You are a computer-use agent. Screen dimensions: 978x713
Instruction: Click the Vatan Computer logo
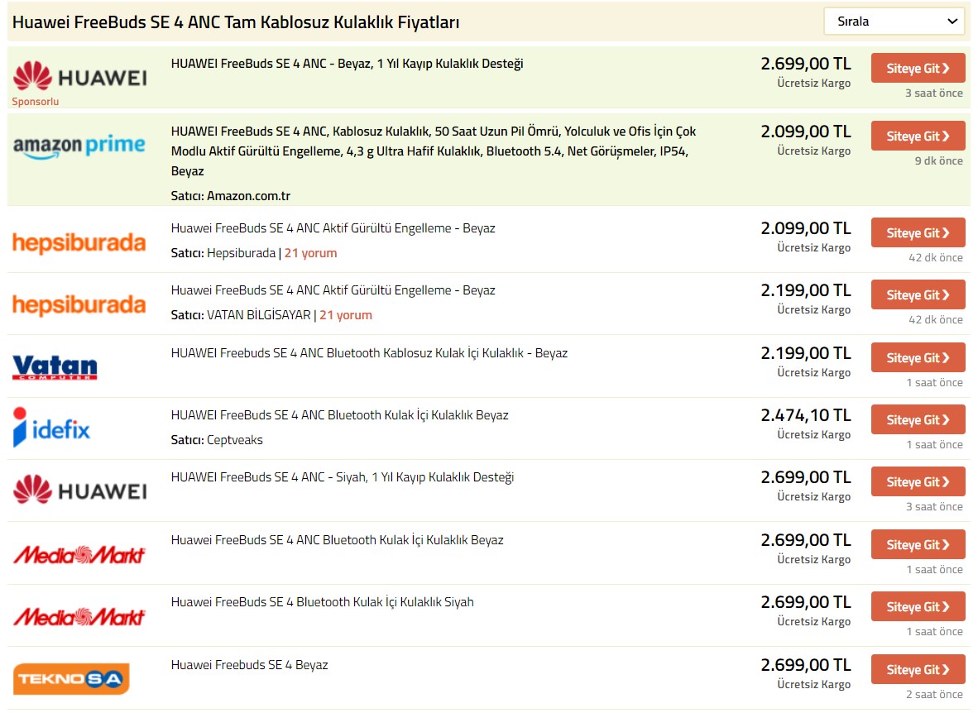55,366
